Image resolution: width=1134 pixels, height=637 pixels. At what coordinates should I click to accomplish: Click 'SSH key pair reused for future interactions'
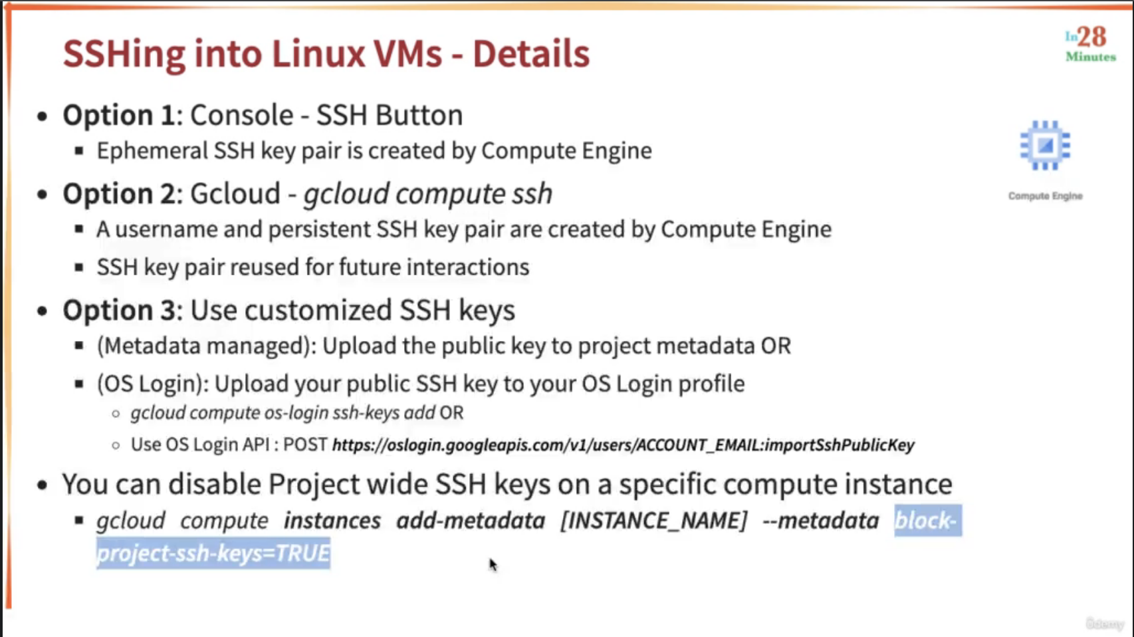(x=313, y=267)
